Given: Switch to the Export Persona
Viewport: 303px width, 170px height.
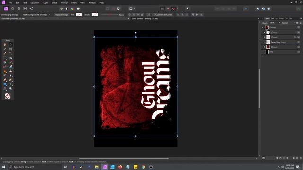Looking at the screenshot, I should 31,8.
